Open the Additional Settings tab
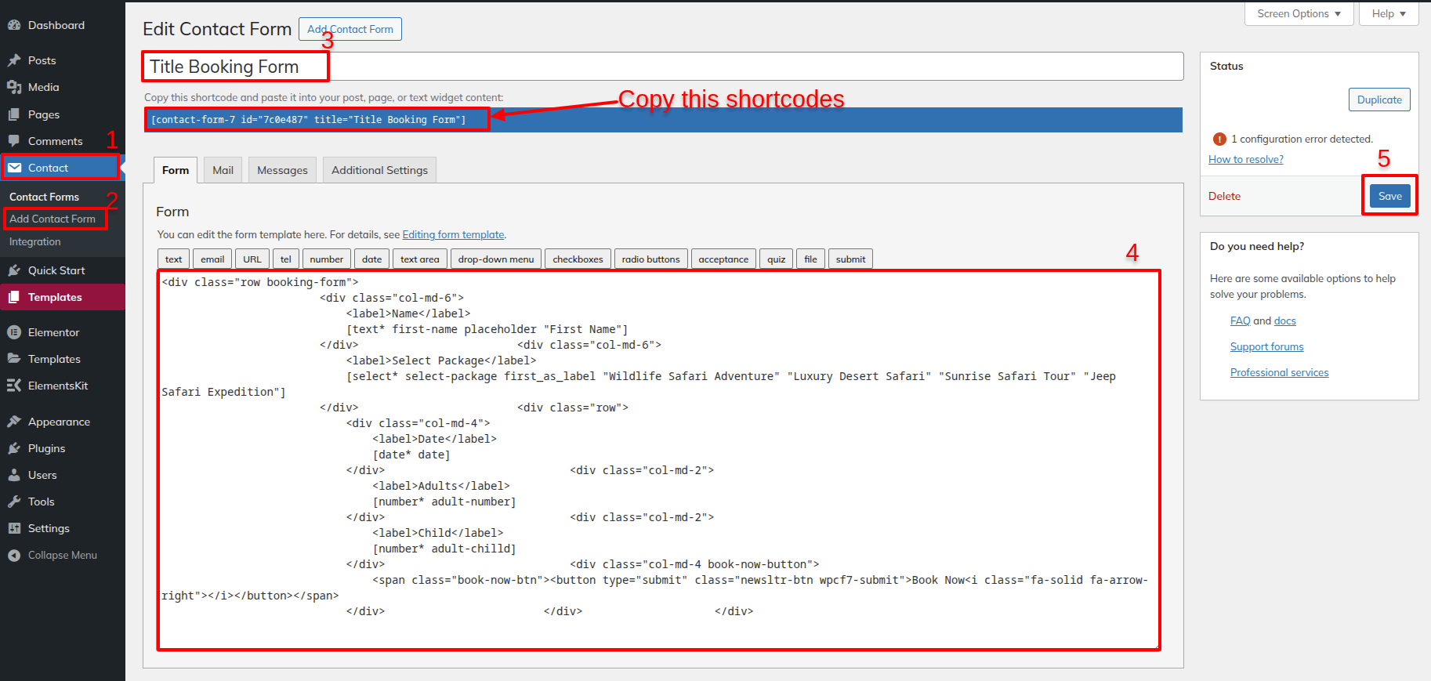The height and width of the screenshot is (681, 1431). pyautogui.click(x=379, y=170)
